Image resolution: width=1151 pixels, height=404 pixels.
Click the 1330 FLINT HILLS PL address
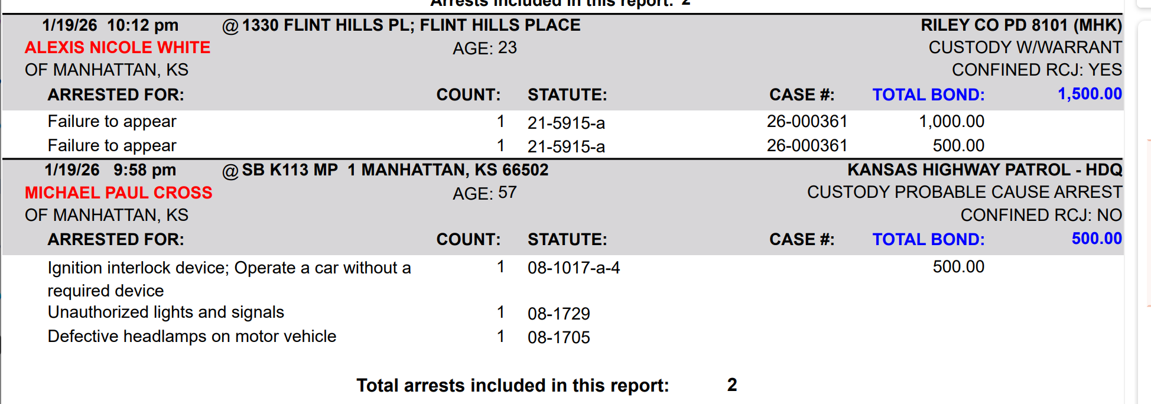(x=411, y=25)
